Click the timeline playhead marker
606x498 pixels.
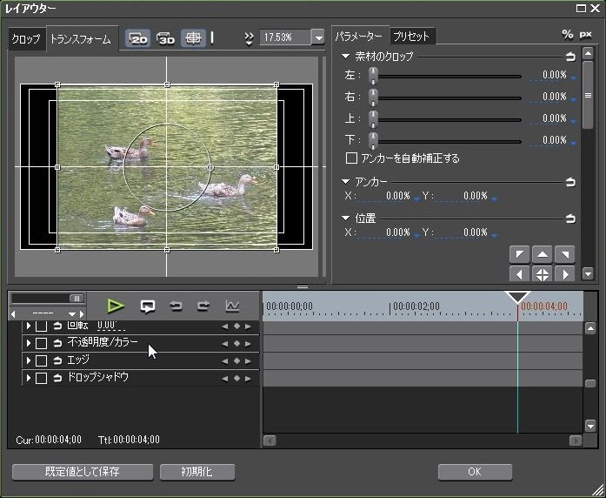pyautogui.click(x=518, y=298)
